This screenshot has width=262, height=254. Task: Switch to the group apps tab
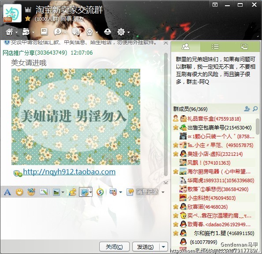click(x=244, y=47)
